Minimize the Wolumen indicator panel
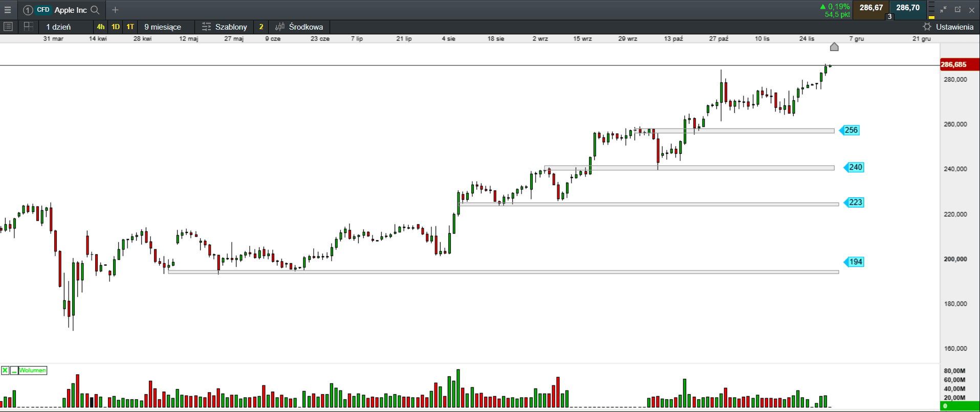This screenshot has width=980, height=412. point(14,370)
